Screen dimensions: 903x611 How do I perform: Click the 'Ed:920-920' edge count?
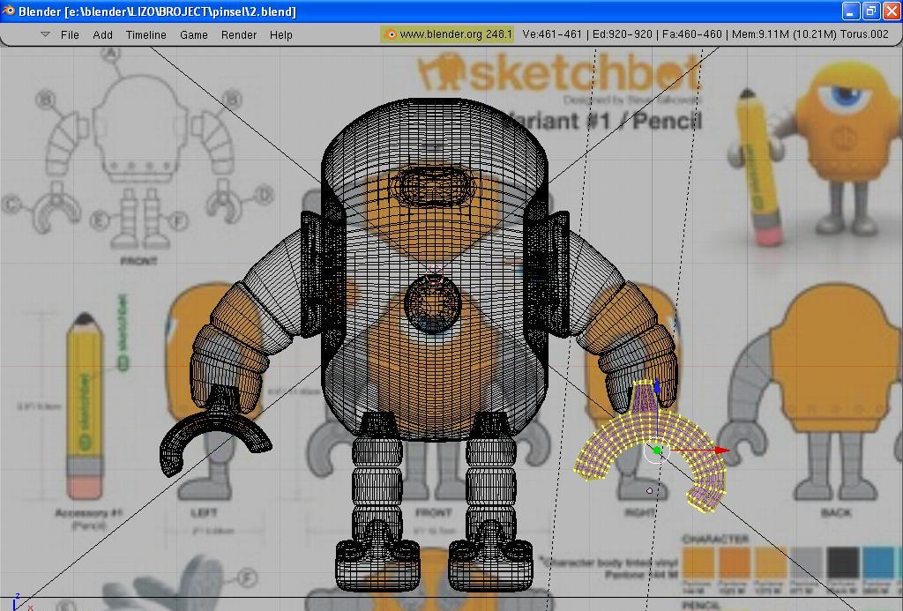point(622,34)
